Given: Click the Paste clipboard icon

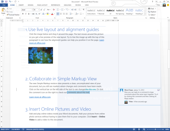Looking at the screenshot, I should 3,10.
